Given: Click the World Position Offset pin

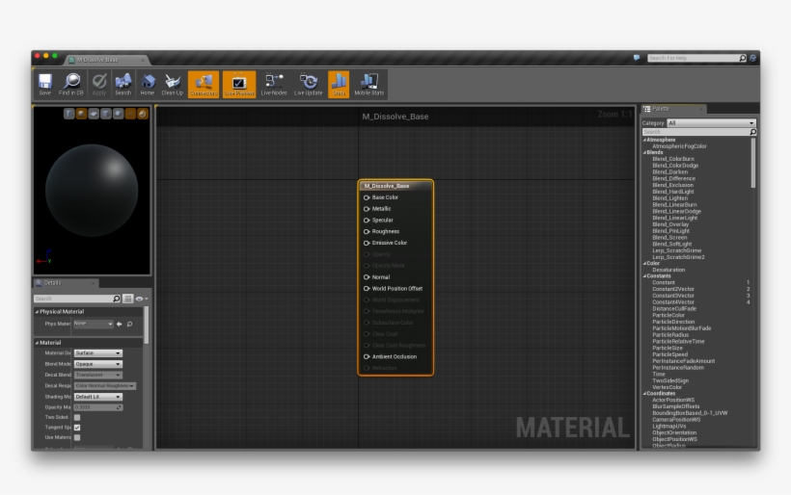Looking at the screenshot, I should click(367, 289).
